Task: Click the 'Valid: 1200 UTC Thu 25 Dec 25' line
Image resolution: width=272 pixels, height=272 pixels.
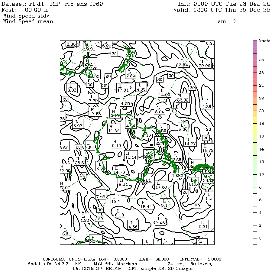Action: click(x=222, y=10)
